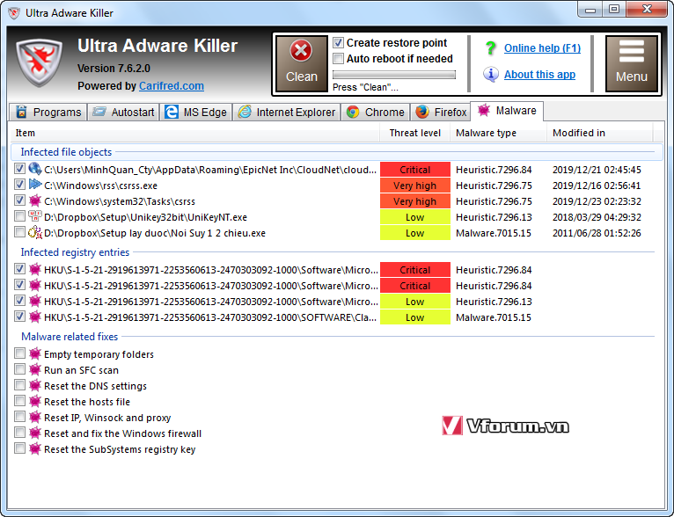Open the Firefox tab
Image resolution: width=674 pixels, height=517 pixels.
(441, 112)
